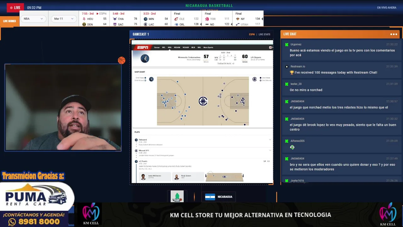Screen dimensions: 403x227
Task: Open the TOR vs NO final score
Action: (x=217, y=19)
